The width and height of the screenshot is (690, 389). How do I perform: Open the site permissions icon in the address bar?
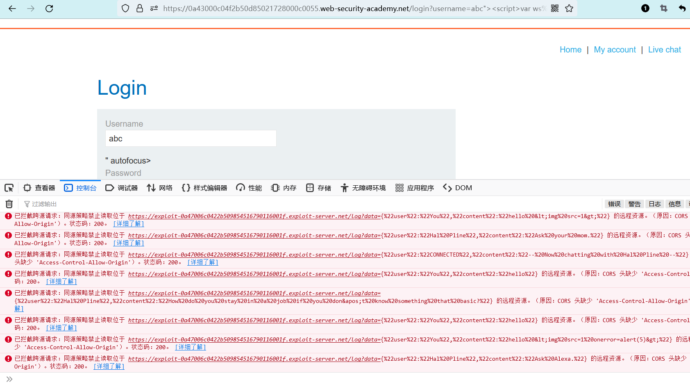click(154, 8)
